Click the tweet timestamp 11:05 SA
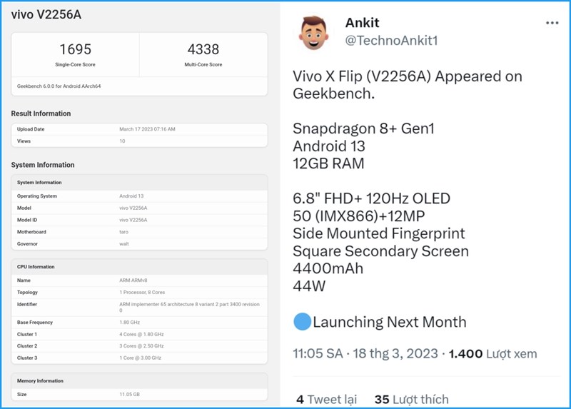571x409 pixels. tap(318, 353)
